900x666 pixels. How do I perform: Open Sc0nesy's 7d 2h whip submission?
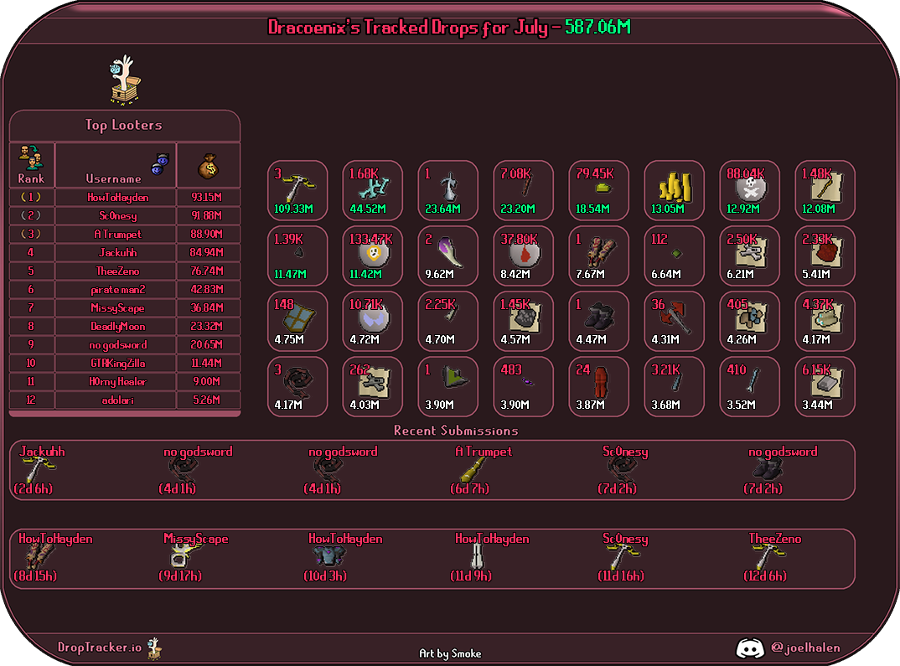(x=623, y=470)
